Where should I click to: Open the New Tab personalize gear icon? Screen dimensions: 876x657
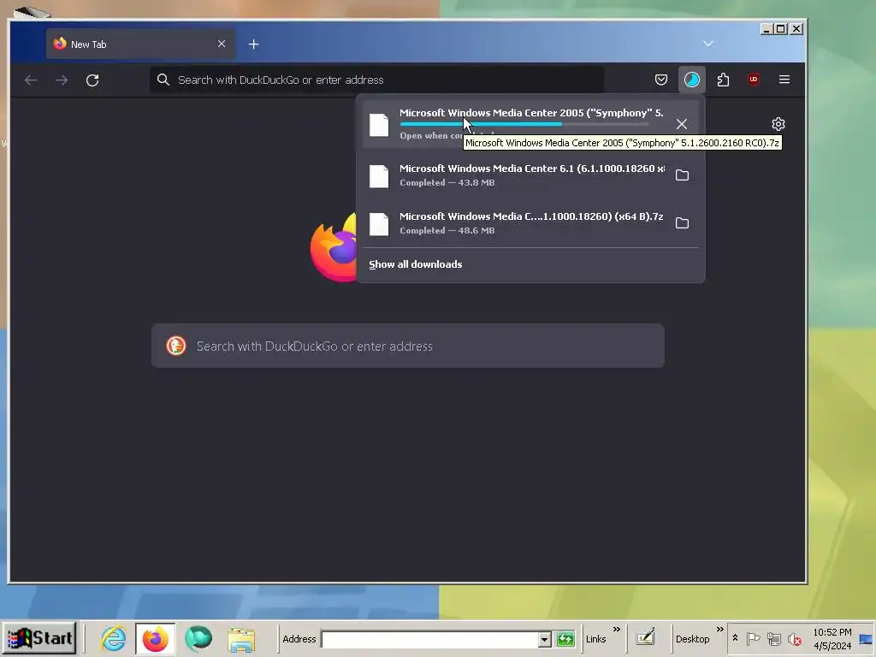tap(778, 124)
